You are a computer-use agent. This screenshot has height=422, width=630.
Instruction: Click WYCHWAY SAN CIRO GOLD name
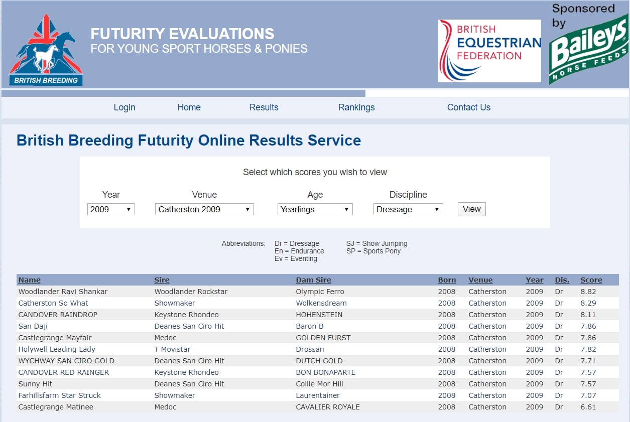click(66, 361)
